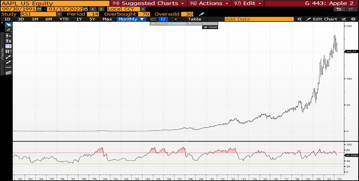The height and width of the screenshot is (181, 359).
Task: Collapse panel with double left chevron
Action: (x=299, y=19)
